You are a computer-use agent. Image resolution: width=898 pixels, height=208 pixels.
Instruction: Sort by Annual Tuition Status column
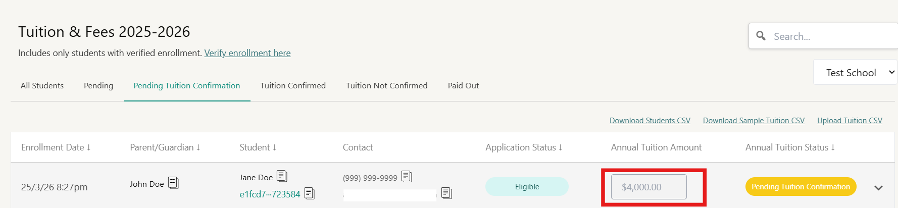click(790, 147)
